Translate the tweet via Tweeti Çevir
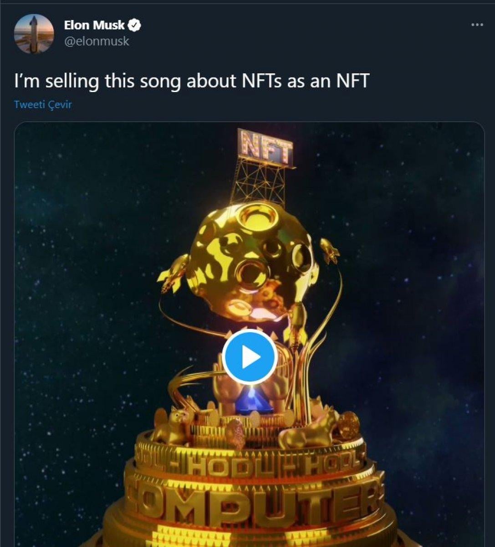 pyautogui.click(x=42, y=105)
